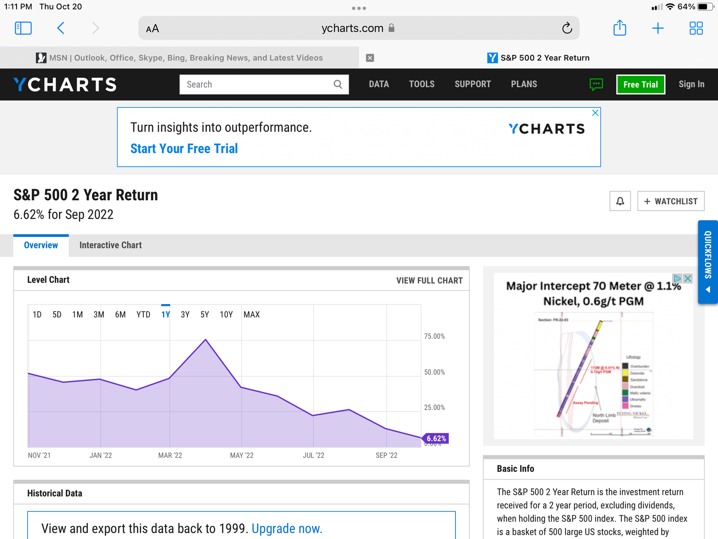Add to WATCHLIST button
Screen dimensions: 718x539
671,201
